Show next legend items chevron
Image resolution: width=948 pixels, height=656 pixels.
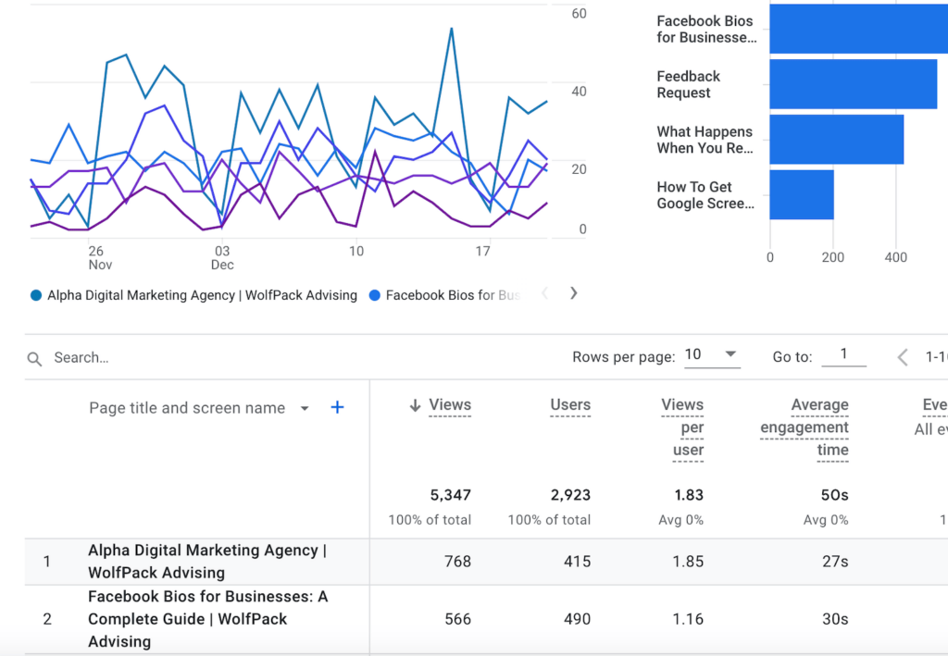(x=573, y=293)
